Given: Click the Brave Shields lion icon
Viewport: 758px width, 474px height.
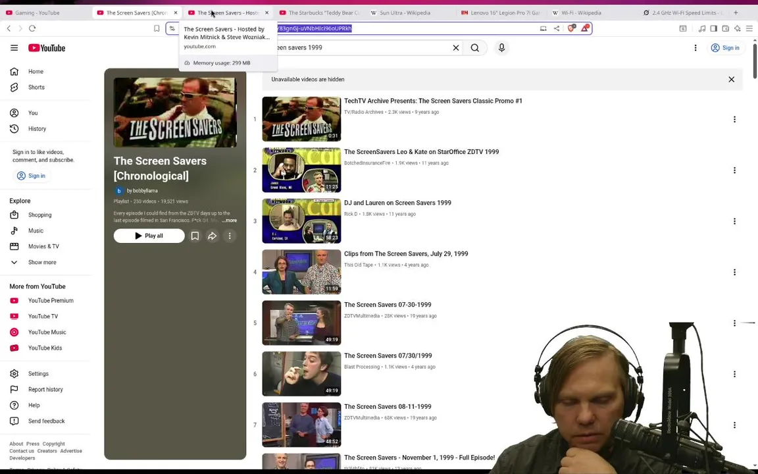Looking at the screenshot, I should 571,28.
